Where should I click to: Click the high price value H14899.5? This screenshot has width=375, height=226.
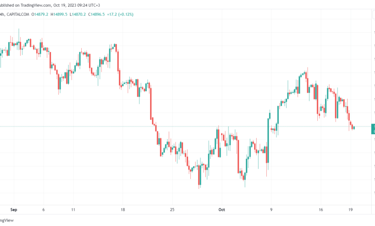point(59,14)
